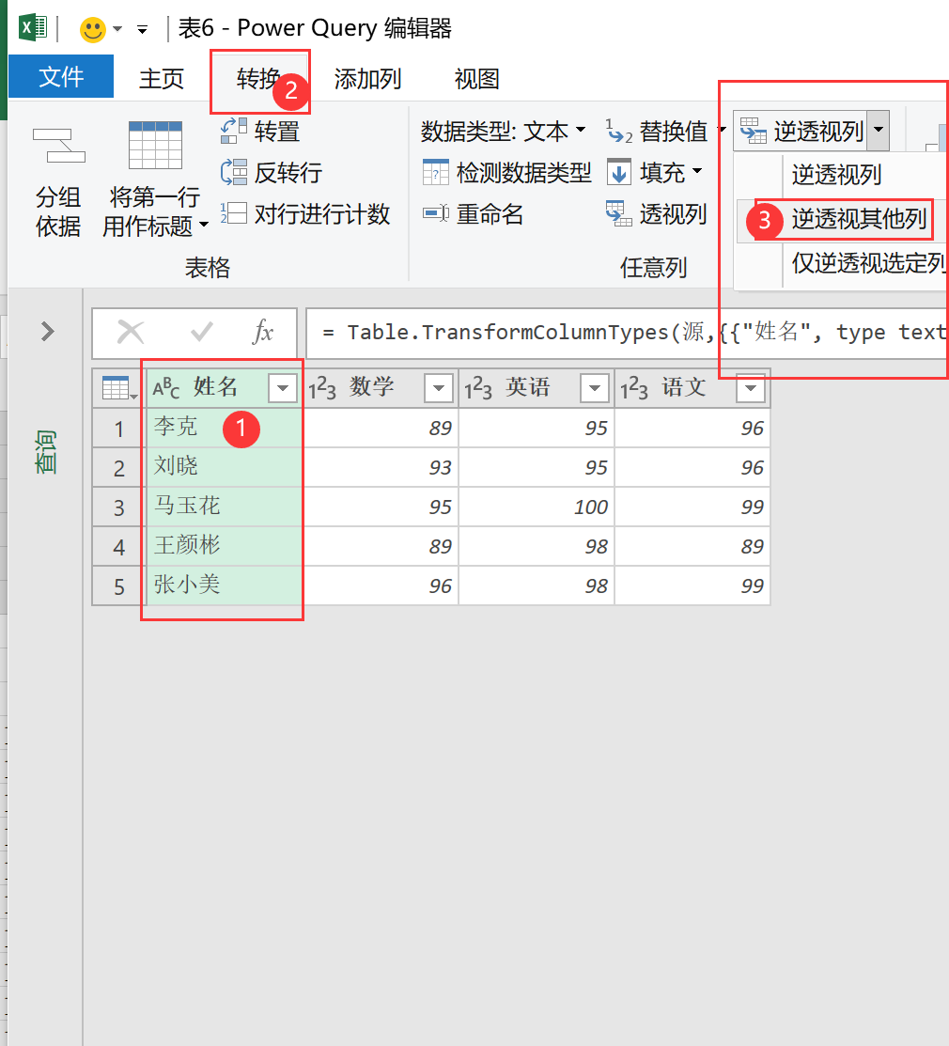Click 将第一行用作标题 table icon
Image resolution: width=949 pixels, height=1046 pixels.
click(155, 146)
